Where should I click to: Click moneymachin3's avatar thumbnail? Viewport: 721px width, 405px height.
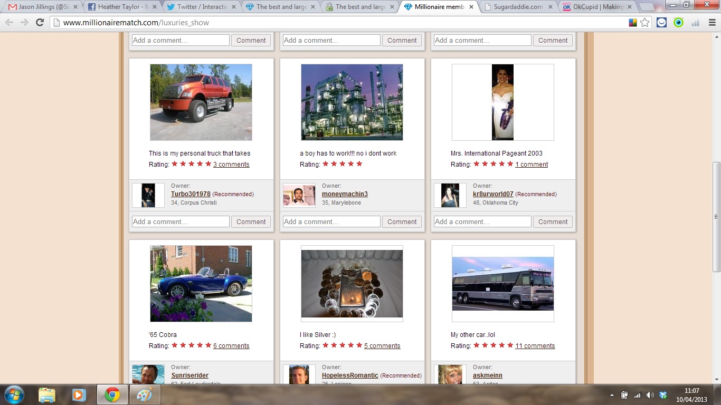tap(299, 196)
